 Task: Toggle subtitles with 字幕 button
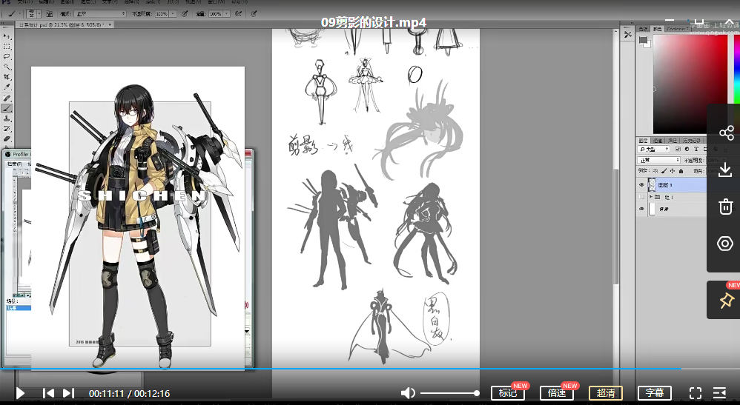(654, 393)
